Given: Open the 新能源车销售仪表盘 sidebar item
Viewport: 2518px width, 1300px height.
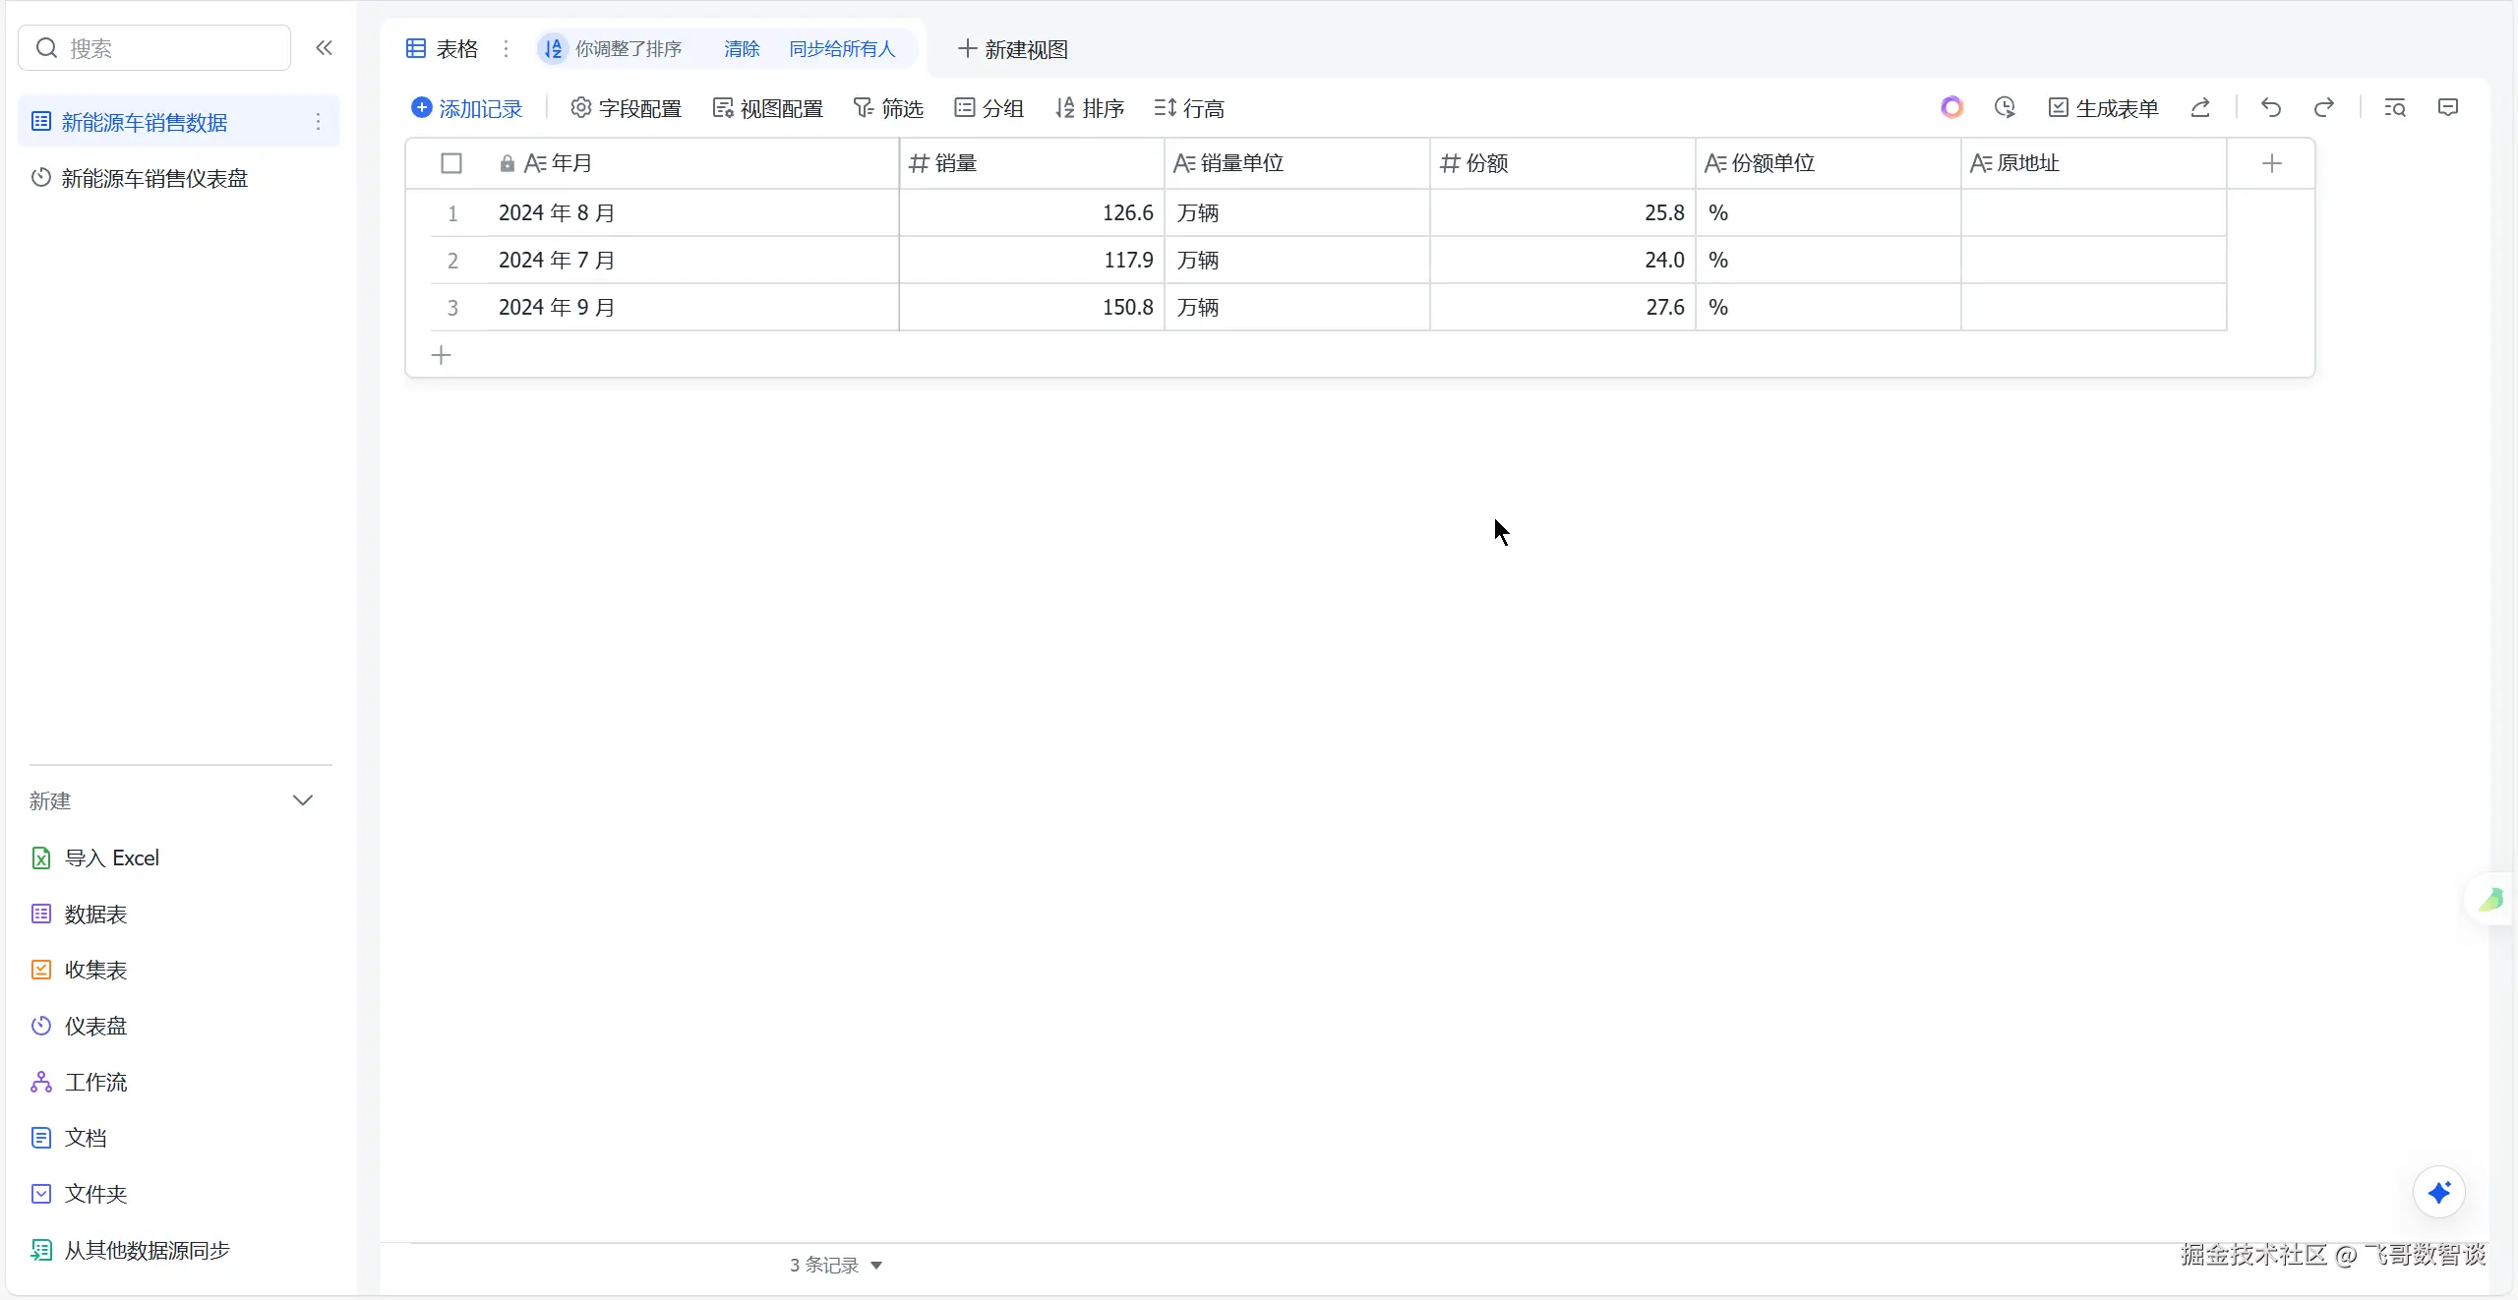Looking at the screenshot, I should [154, 178].
